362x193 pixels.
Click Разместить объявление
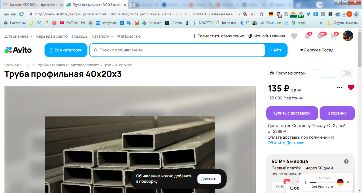click(x=218, y=36)
